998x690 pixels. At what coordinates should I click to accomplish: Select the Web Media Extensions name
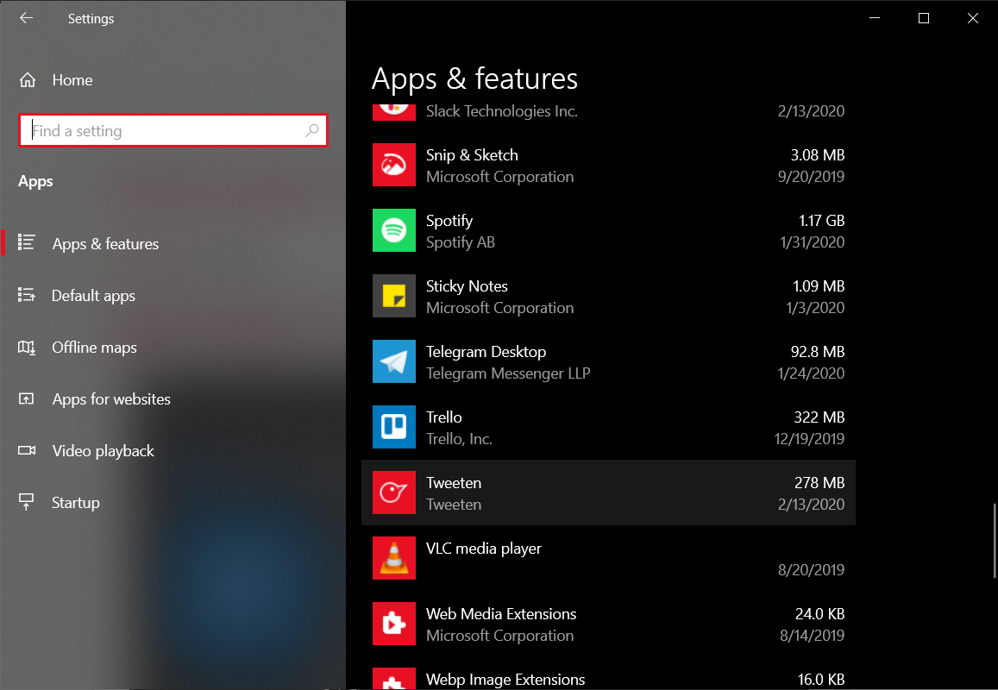click(x=501, y=614)
